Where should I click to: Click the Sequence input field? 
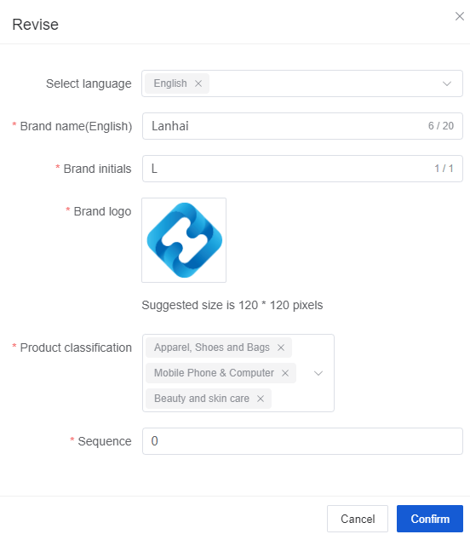302,441
